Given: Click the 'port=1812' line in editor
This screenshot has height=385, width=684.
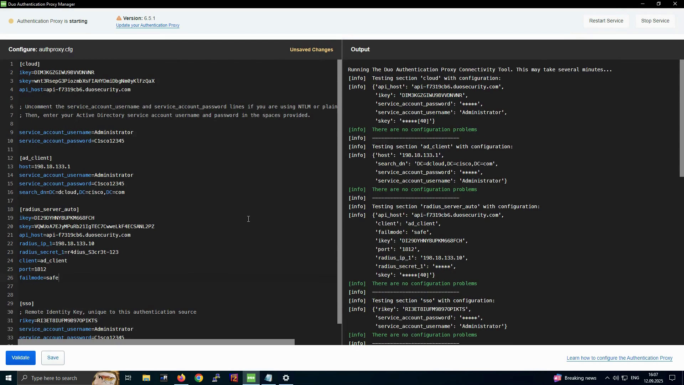Looking at the screenshot, I should tap(33, 269).
